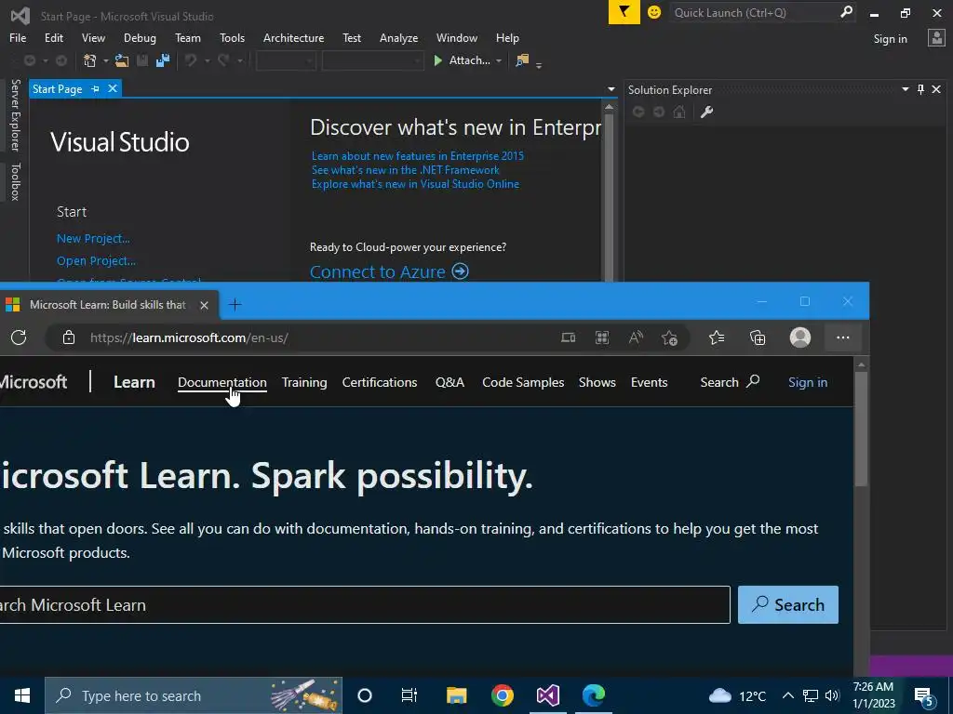953x714 pixels.
Task: Click the smiley feedback icon
Action: (x=654, y=12)
